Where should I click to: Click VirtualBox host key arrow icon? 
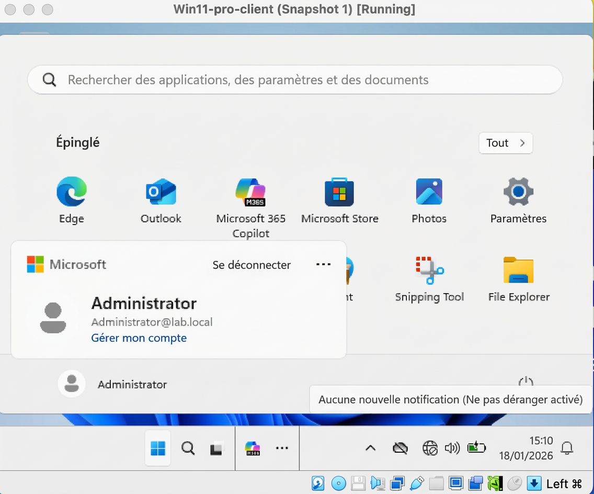tap(534, 484)
